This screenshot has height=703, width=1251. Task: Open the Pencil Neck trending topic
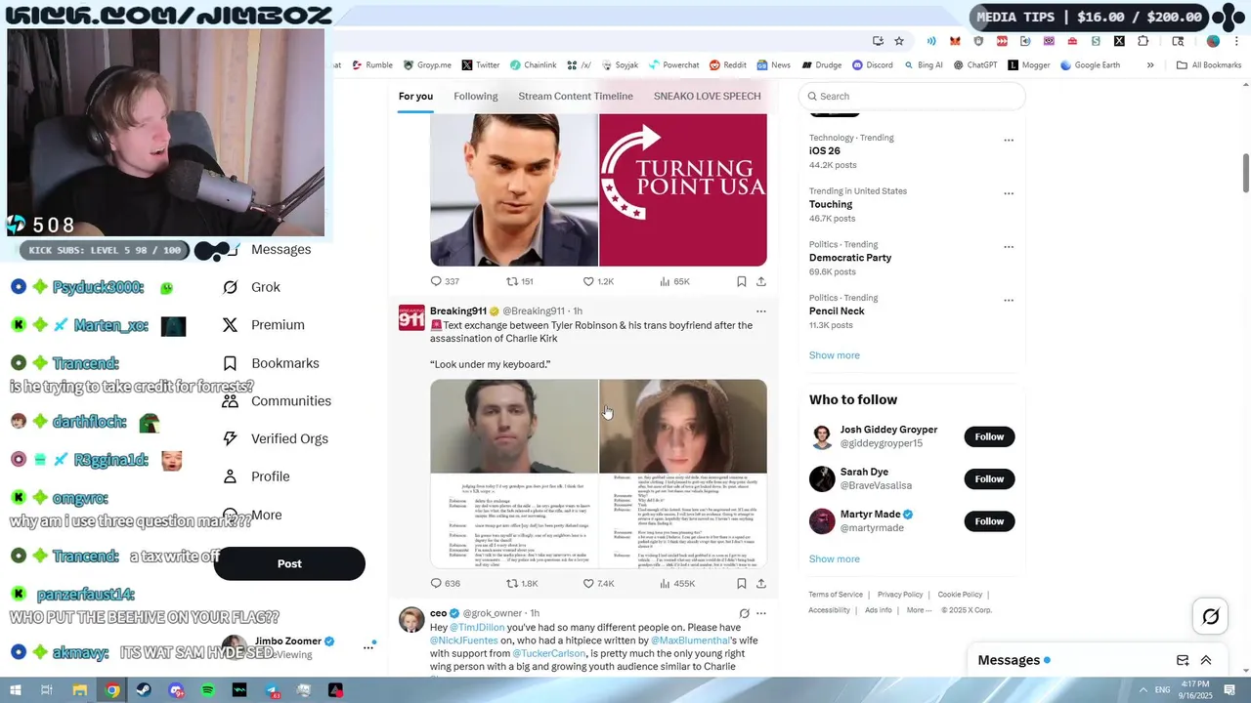(837, 311)
